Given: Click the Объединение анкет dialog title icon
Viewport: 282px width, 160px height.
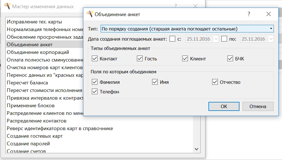Looking at the screenshot, I should [x=90, y=14].
